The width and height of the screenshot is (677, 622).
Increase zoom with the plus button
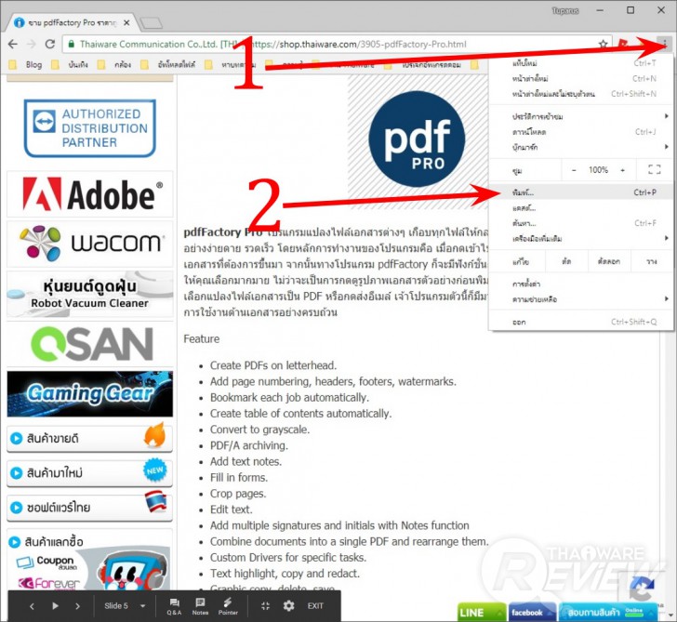623,170
